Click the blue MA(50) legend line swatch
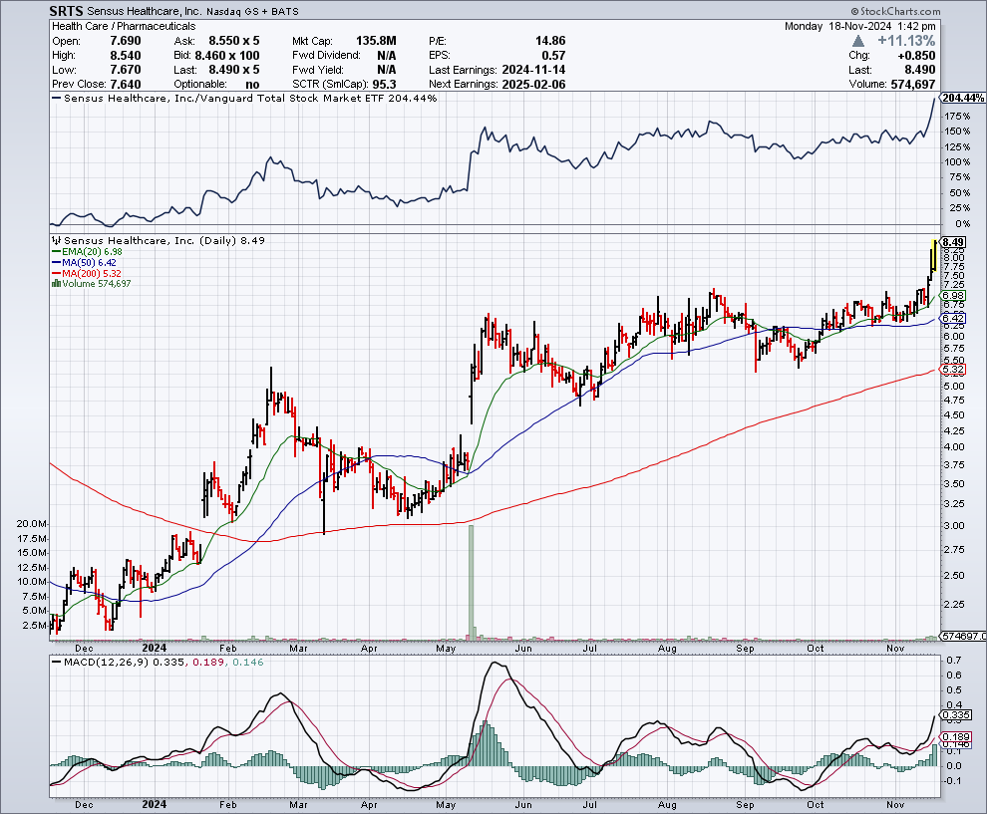 tap(56, 262)
